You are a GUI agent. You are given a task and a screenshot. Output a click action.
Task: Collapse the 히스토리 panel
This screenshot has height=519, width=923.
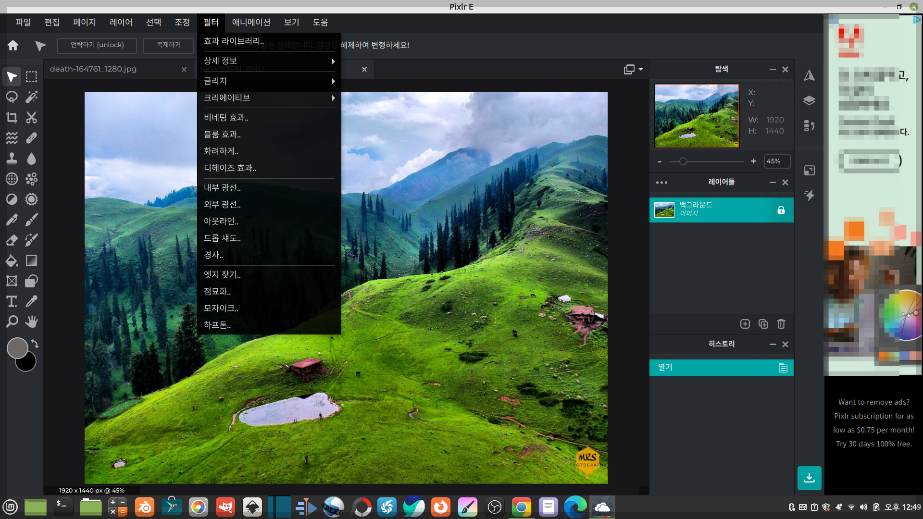click(x=773, y=344)
